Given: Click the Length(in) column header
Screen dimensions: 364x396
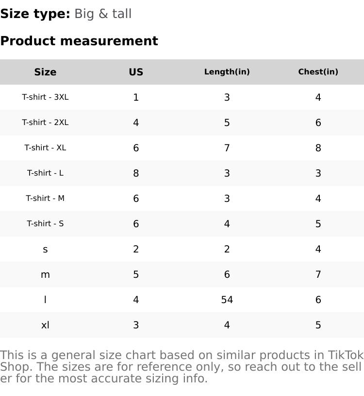Looking at the screenshot, I should click(227, 72).
